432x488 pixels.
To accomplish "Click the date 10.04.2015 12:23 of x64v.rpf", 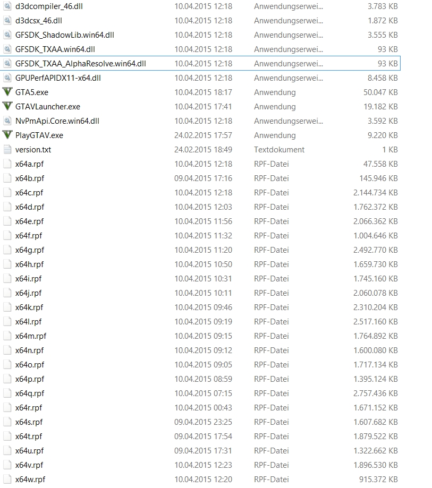I will (x=203, y=465).
